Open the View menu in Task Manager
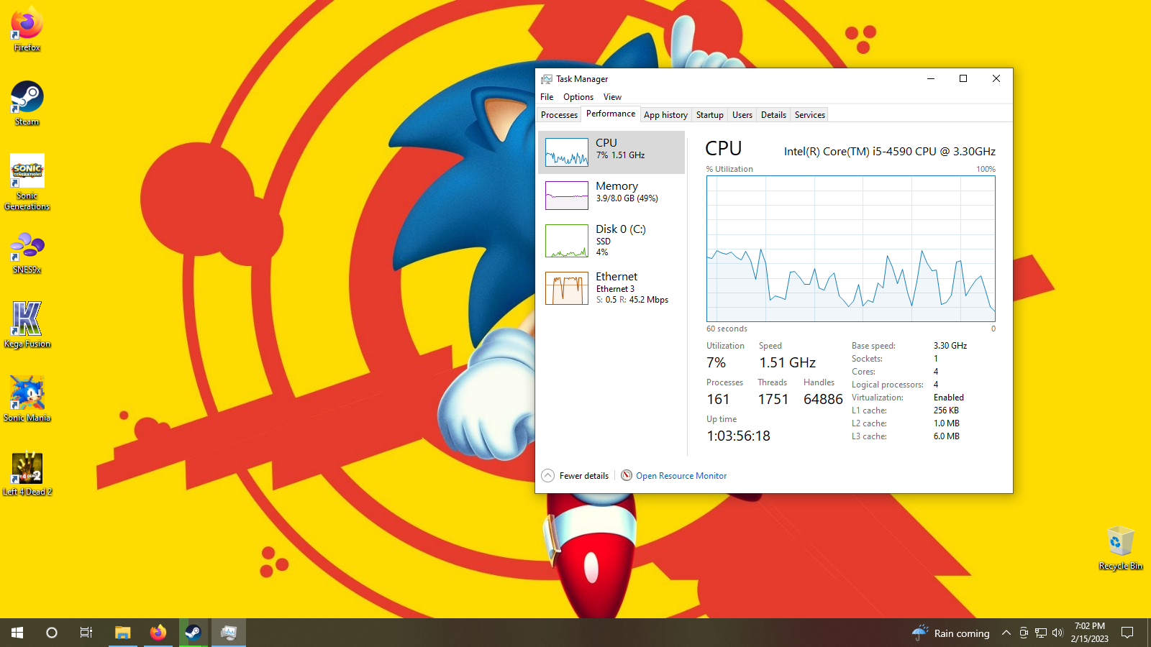The image size is (1151, 647). (612, 97)
